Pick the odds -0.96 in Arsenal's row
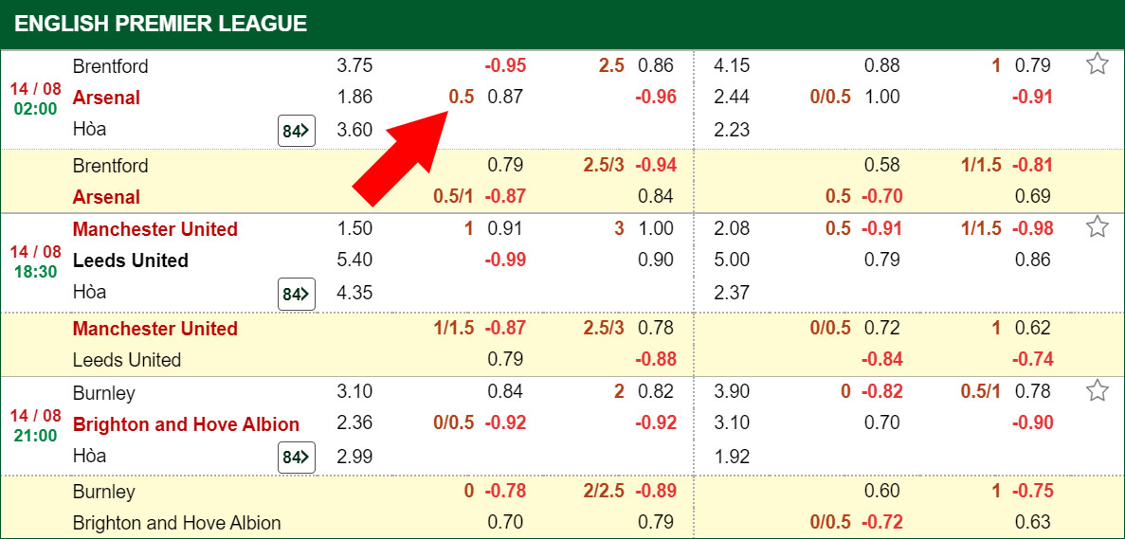Image resolution: width=1125 pixels, height=539 pixels. coord(656,97)
